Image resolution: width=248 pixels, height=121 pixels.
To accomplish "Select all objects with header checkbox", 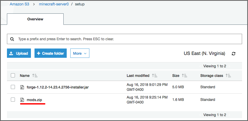I will 13,75.
